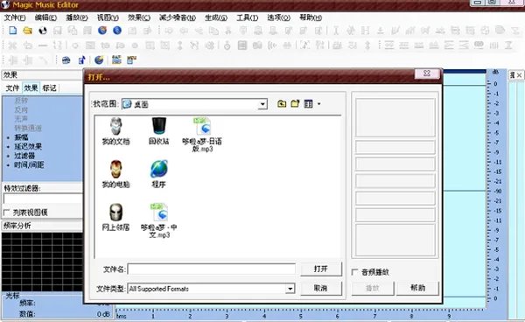Expand the 延迟效果 effects tree item

pos(28,146)
